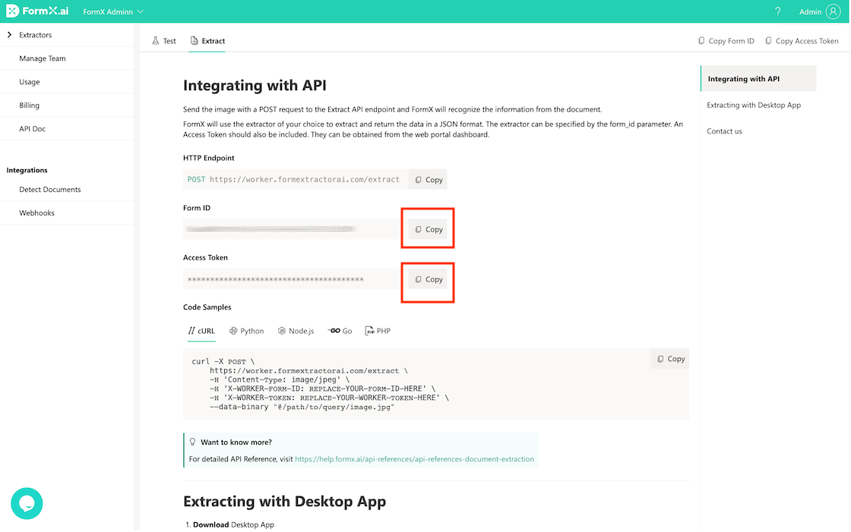This screenshot has width=851, height=532.
Task: Switch to the PHP code sample
Action: point(378,331)
